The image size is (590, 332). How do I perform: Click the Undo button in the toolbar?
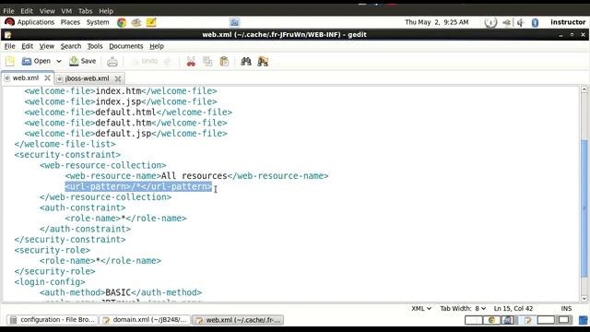pyautogui.click(x=145, y=61)
